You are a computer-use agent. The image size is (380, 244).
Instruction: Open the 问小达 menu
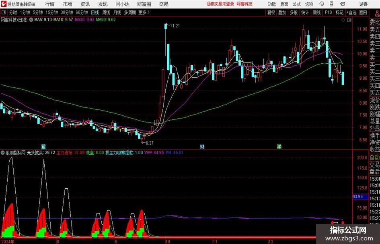coord(122,4)
